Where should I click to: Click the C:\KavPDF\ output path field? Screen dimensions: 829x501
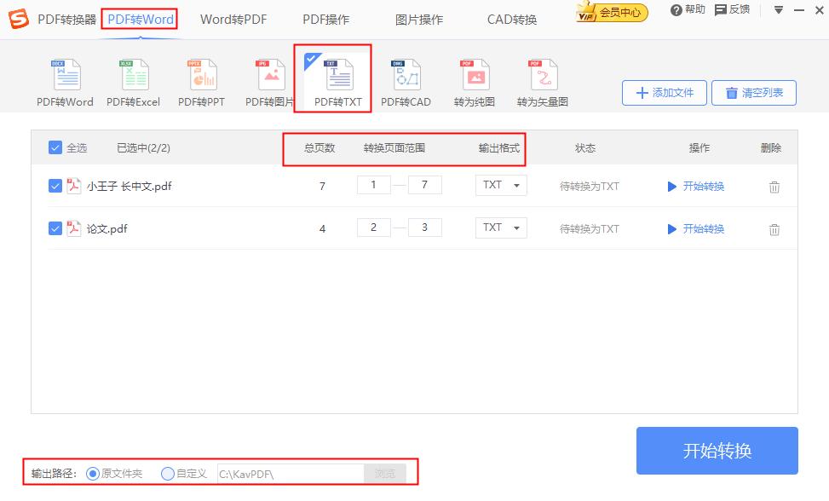point(291,474)
